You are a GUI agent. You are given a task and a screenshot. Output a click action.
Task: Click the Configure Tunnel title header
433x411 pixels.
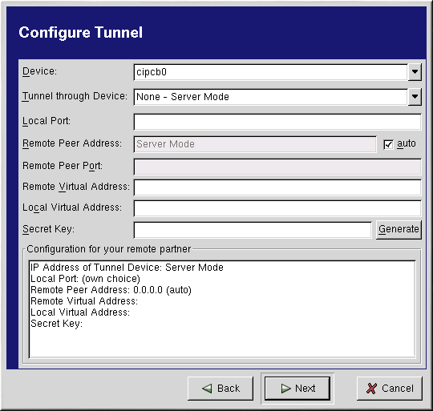click(x=81, y=33)
